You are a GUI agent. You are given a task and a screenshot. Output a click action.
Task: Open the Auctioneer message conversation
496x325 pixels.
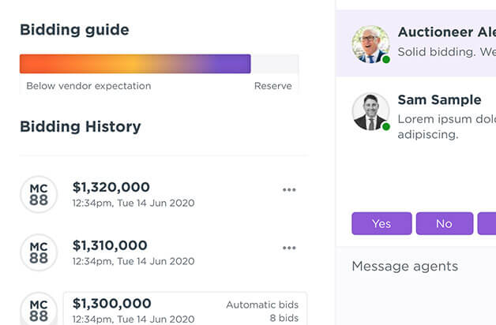(x=415, y=43)
